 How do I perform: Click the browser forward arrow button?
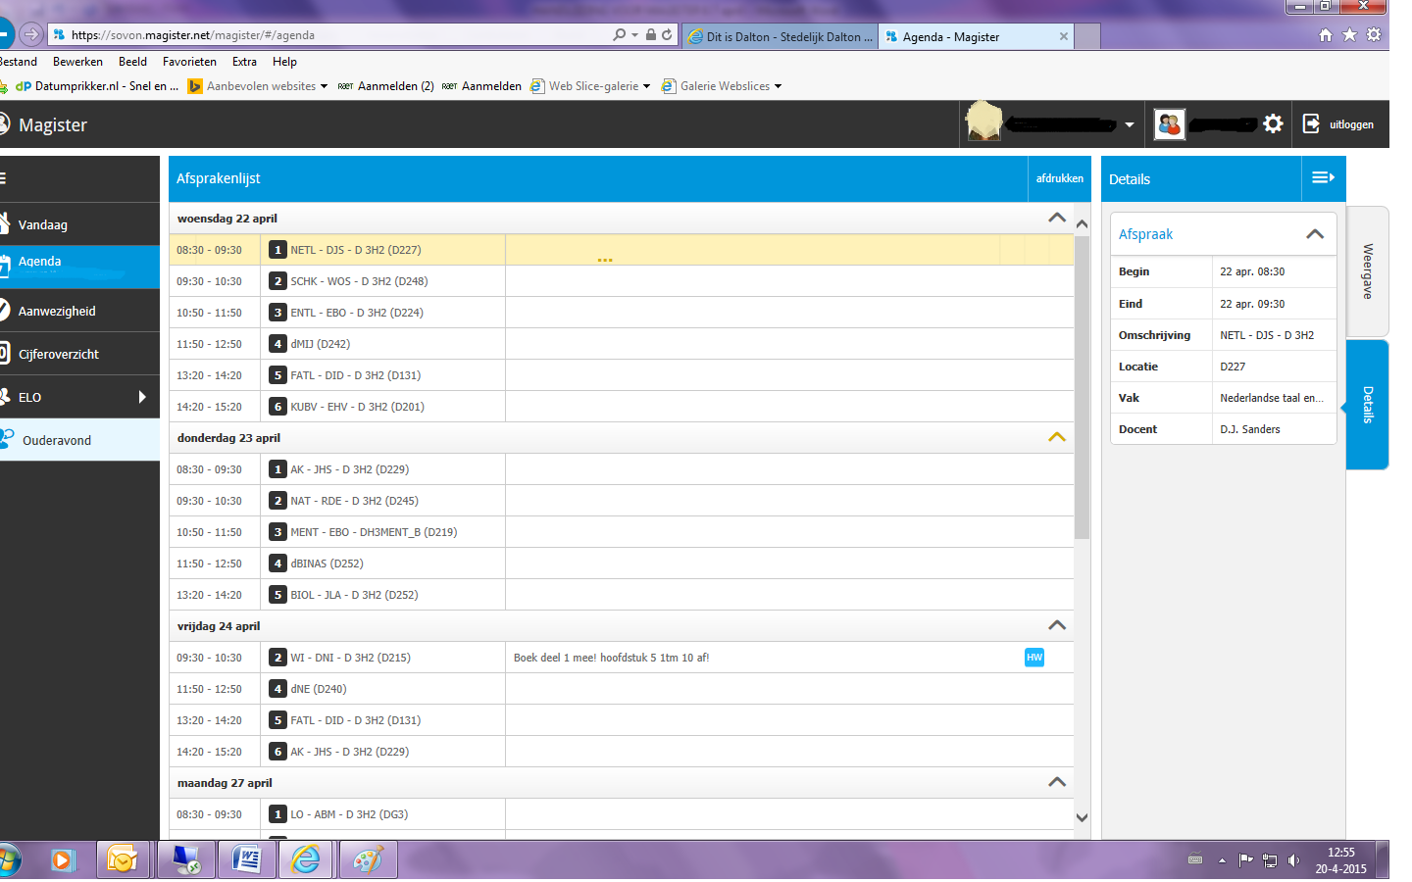click(31, 34)
